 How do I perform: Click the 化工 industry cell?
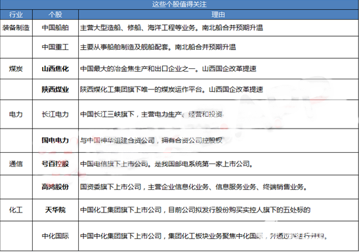click(x=16, y=209)
